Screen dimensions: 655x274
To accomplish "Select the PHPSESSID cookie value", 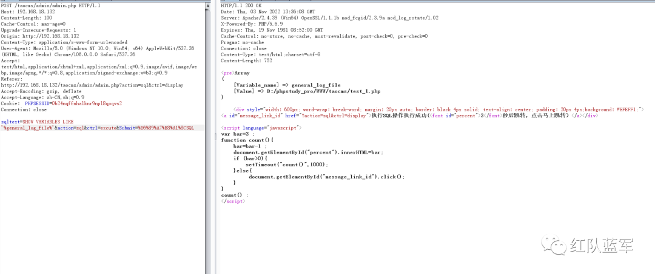I will [x=87, y=103].
